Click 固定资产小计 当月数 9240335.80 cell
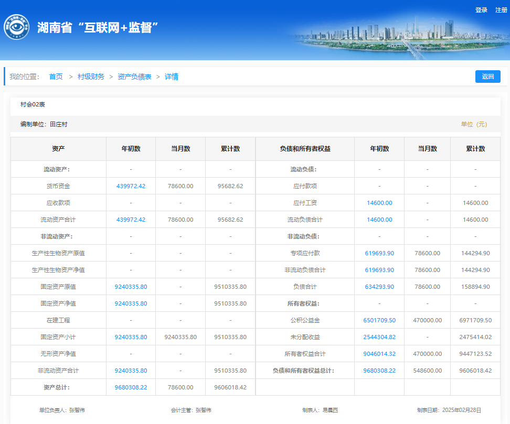This screenshot has height=424, width=510. (180, 337)
